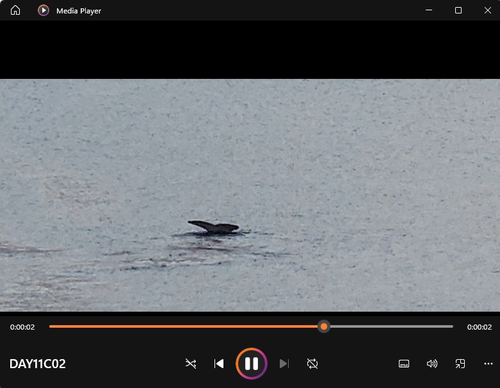Image resolution: width=500 pixels, height=388 pixels.
Task: Toggle repeat mode
Action: pos(312,364)
